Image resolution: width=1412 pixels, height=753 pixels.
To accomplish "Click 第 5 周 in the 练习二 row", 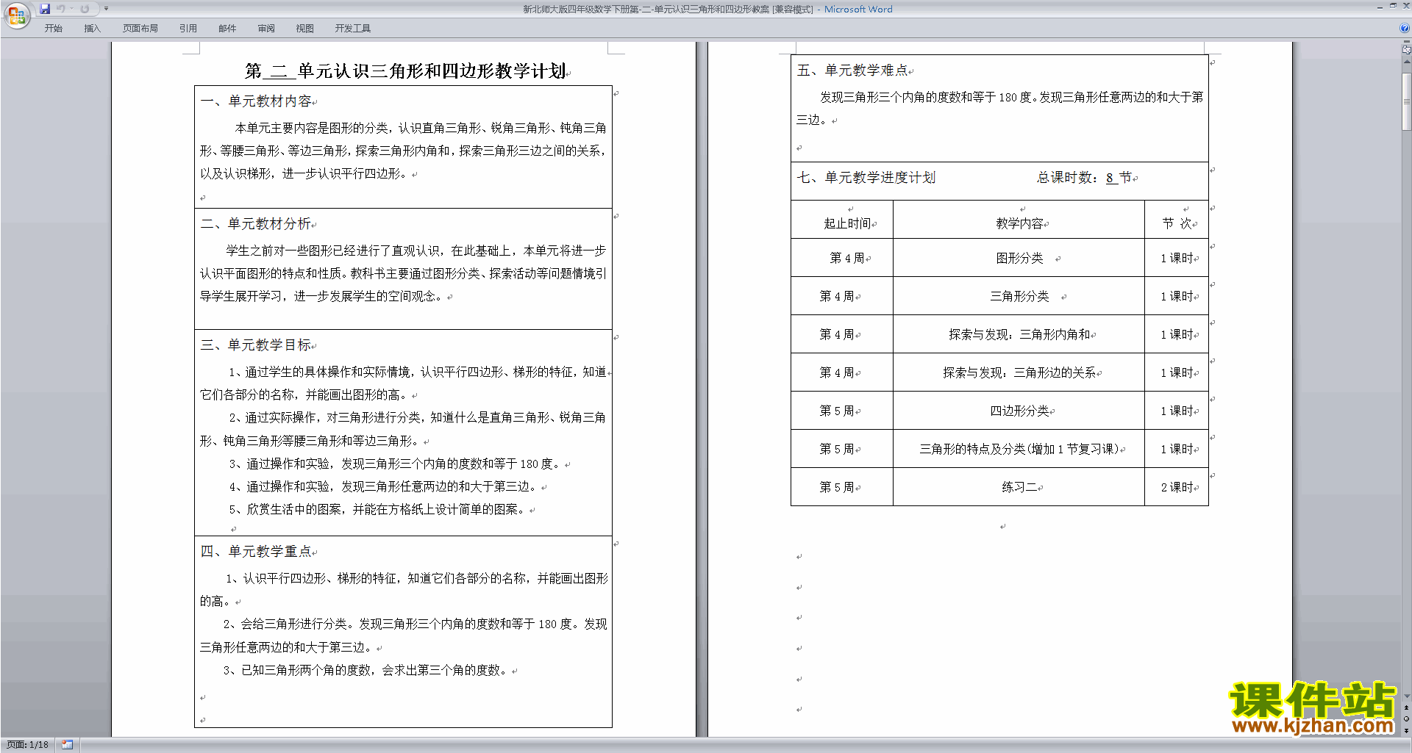I will pos(837,488).
